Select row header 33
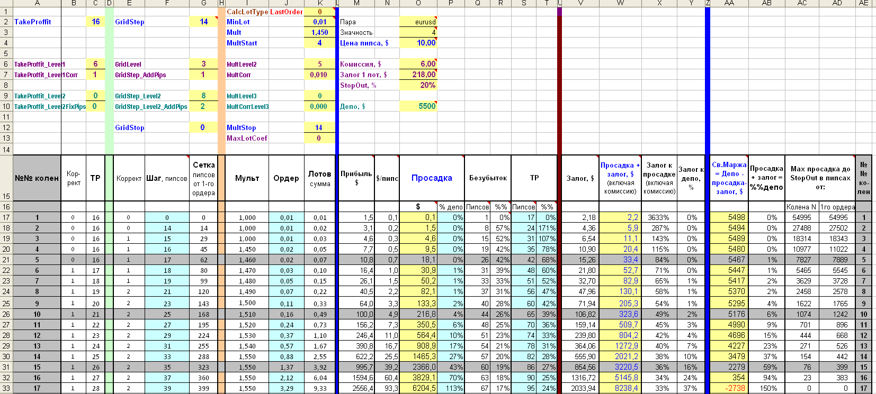876x394 pixels. tap(6, 388)
